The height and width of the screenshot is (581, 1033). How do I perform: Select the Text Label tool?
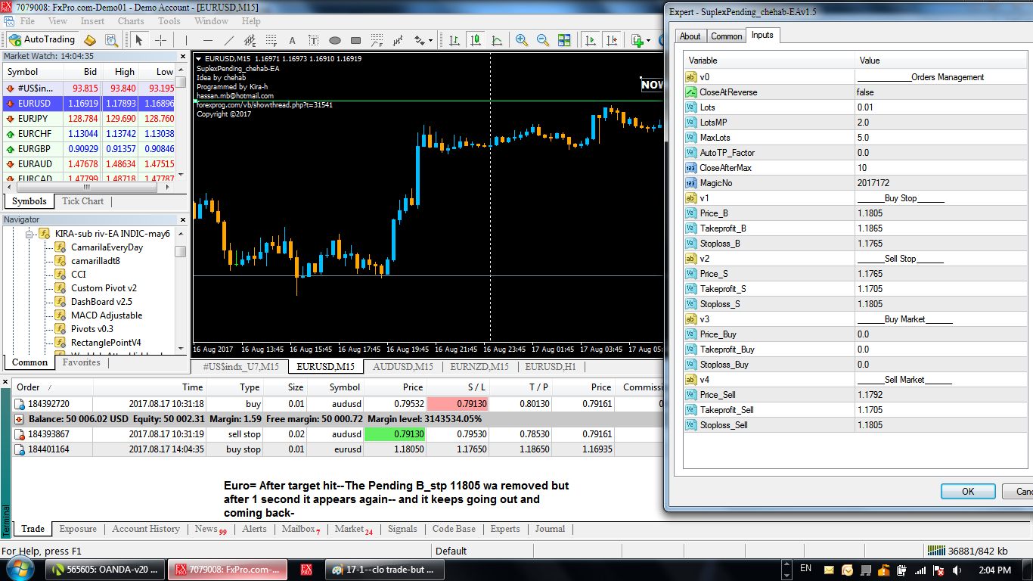pos(314,40)
